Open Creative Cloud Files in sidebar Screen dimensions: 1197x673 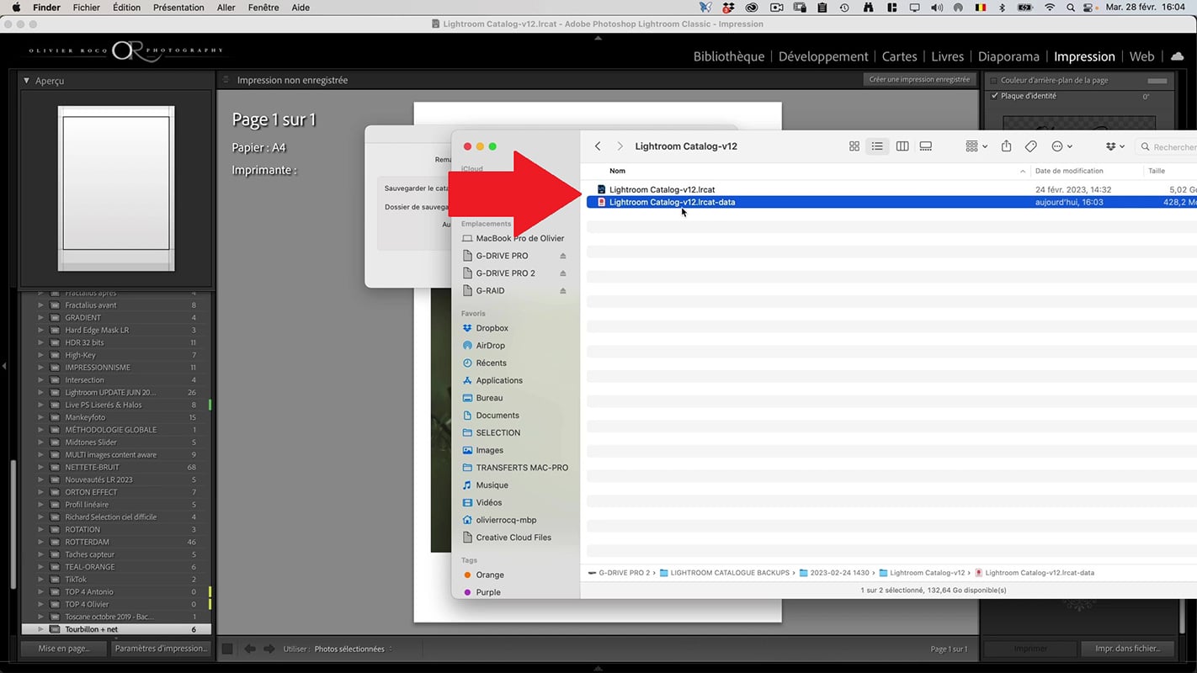pyautogui.click(x=513, y=538)
